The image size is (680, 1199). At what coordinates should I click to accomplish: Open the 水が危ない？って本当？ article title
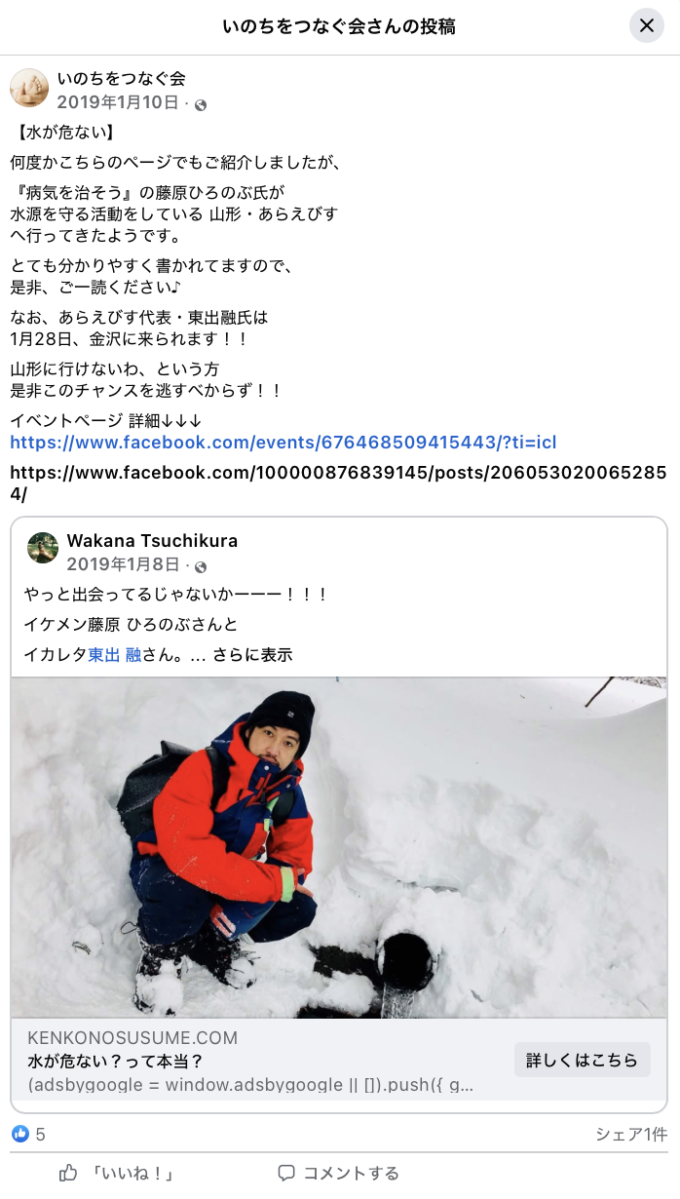tap(115, 1061)
